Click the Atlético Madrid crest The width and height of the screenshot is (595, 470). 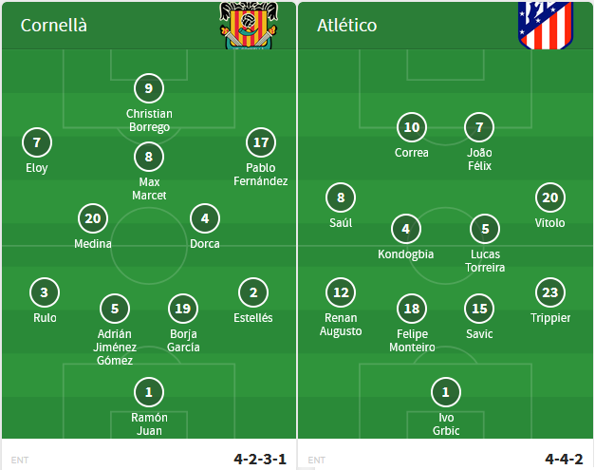[x=538, y=25]
